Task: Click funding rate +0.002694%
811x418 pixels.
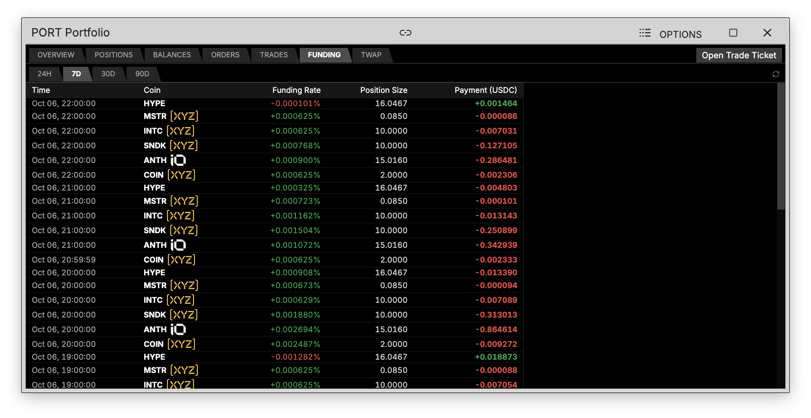Action: pyautogui.click(x=295, y=329)
